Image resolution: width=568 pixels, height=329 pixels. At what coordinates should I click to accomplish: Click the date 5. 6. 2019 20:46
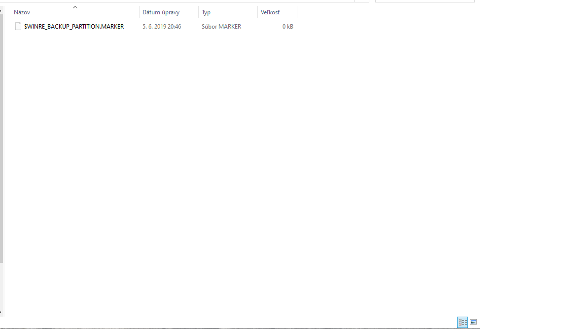coord(162,27)
